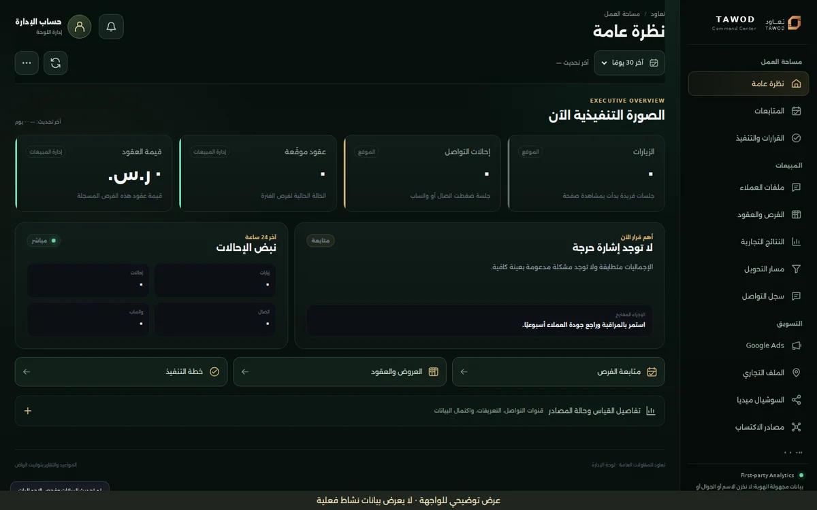The image size is (817, 510).
Task: Click the table icon for الفرص والعقود
Action: 797,214
